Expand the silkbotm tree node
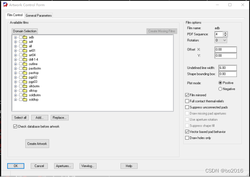 click(x=15, y=86)
